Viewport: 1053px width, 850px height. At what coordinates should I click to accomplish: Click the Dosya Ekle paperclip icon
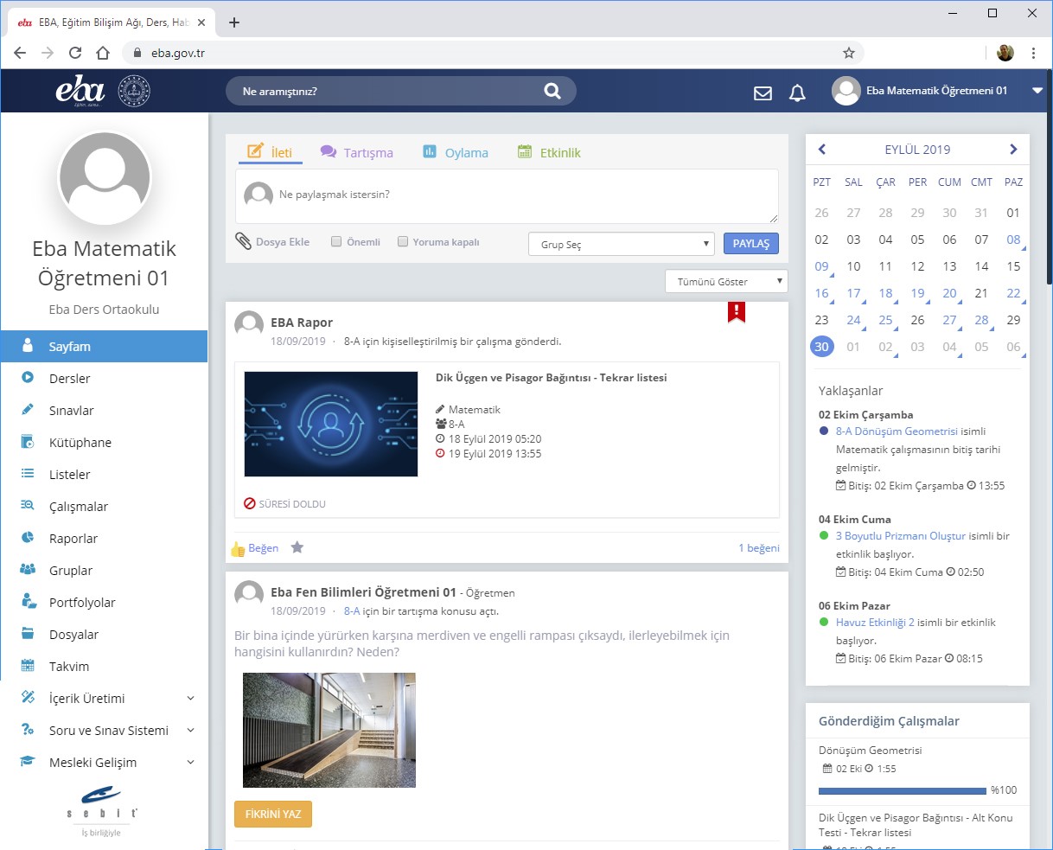point(244,241)
